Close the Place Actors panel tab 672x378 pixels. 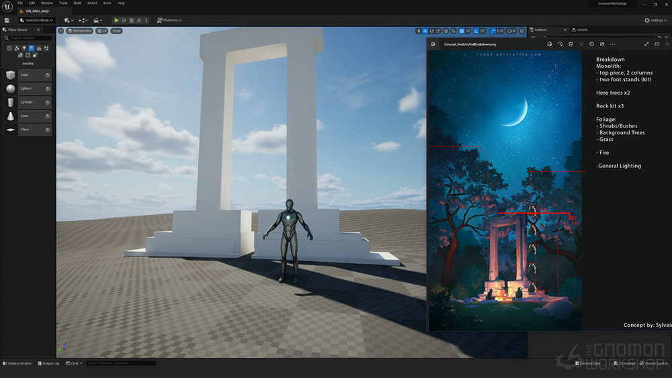coord(38,30)
